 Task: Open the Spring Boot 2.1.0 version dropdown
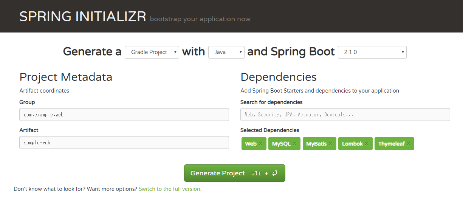(372, 52)
